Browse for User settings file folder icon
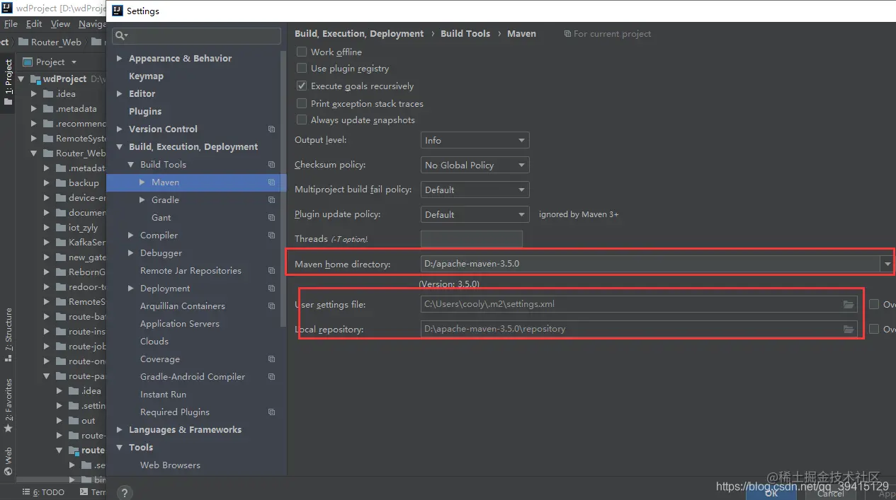The height and width of the screenshot is (500, 896). click(848, 305)
